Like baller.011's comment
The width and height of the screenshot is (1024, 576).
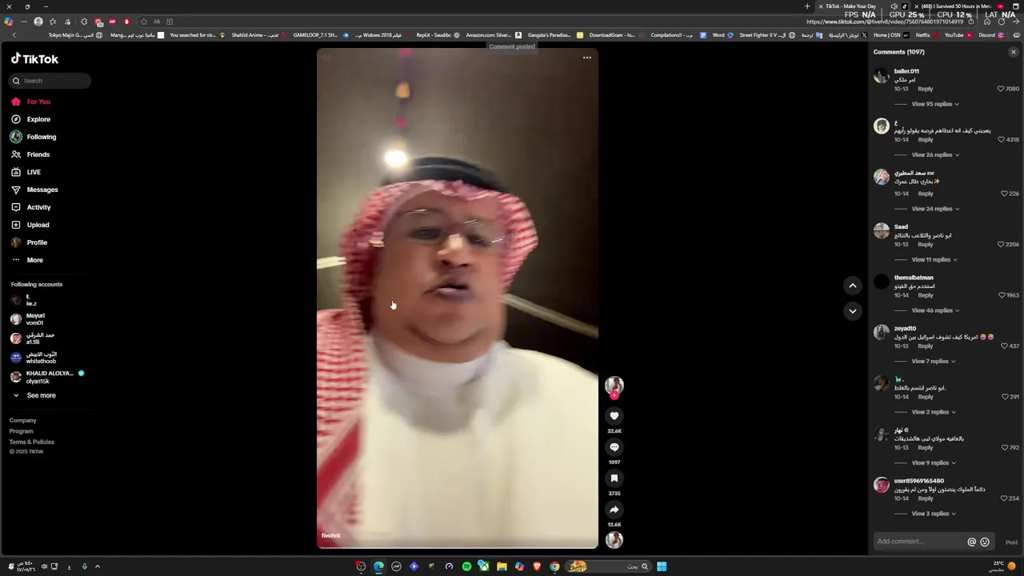[1001, 89]
